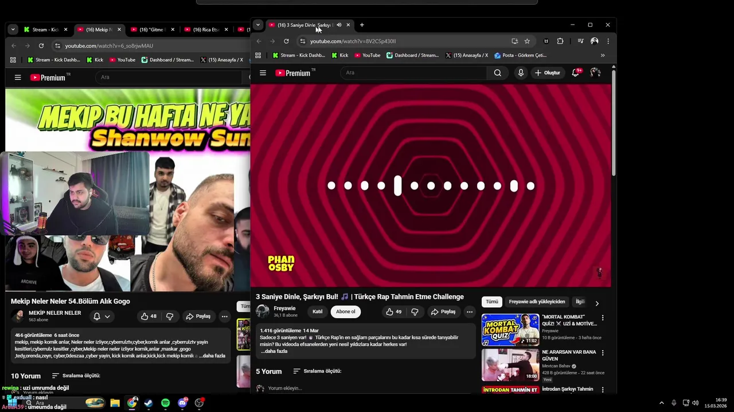Open notification bell dropdown for MEKİP NELER NELER

click(x=101, y=316)
